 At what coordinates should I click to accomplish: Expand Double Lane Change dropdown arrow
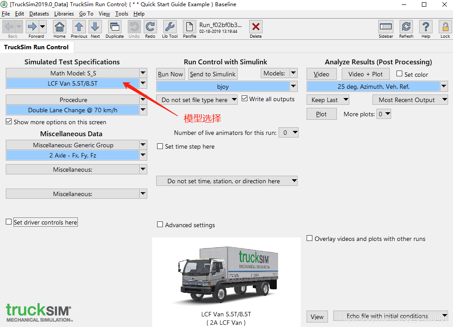coord(143,110)
